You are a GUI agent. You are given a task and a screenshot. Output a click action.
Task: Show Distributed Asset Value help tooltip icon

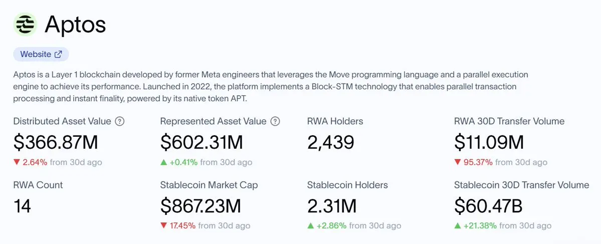point(120,121)
